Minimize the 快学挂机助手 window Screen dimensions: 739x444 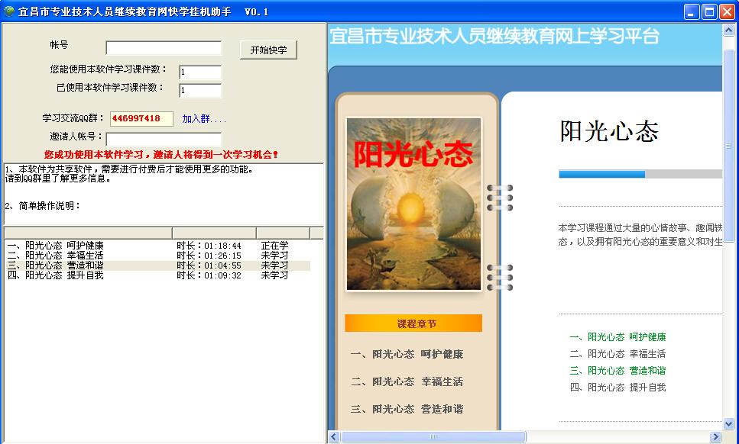point(692,11)
